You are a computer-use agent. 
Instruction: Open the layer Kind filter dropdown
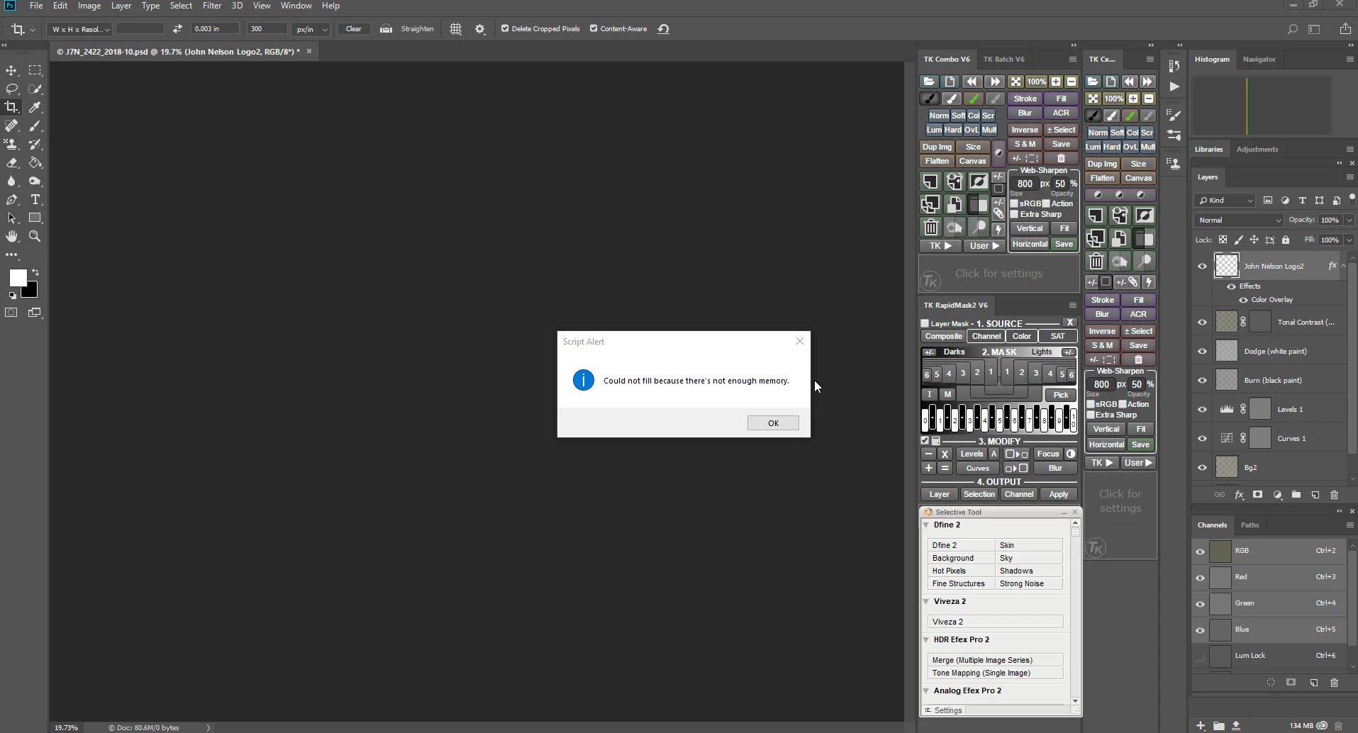coord(1225,201)
